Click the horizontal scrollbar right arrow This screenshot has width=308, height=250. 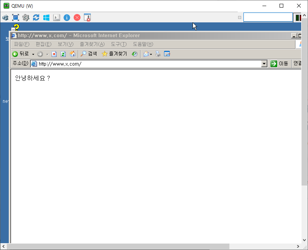coord(298,246)
